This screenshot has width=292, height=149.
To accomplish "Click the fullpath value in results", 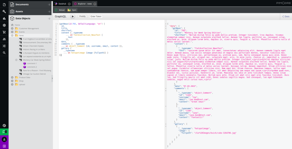I will coord(215,133).
